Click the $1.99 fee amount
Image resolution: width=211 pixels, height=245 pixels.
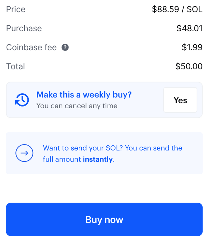[192, 47]
